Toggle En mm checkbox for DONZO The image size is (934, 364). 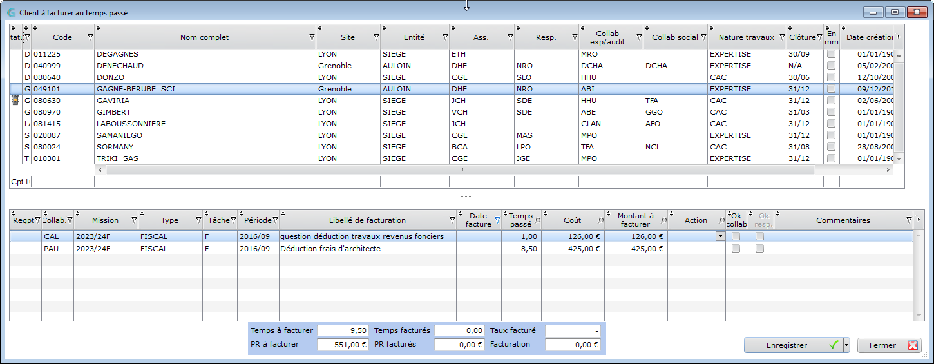831,77
